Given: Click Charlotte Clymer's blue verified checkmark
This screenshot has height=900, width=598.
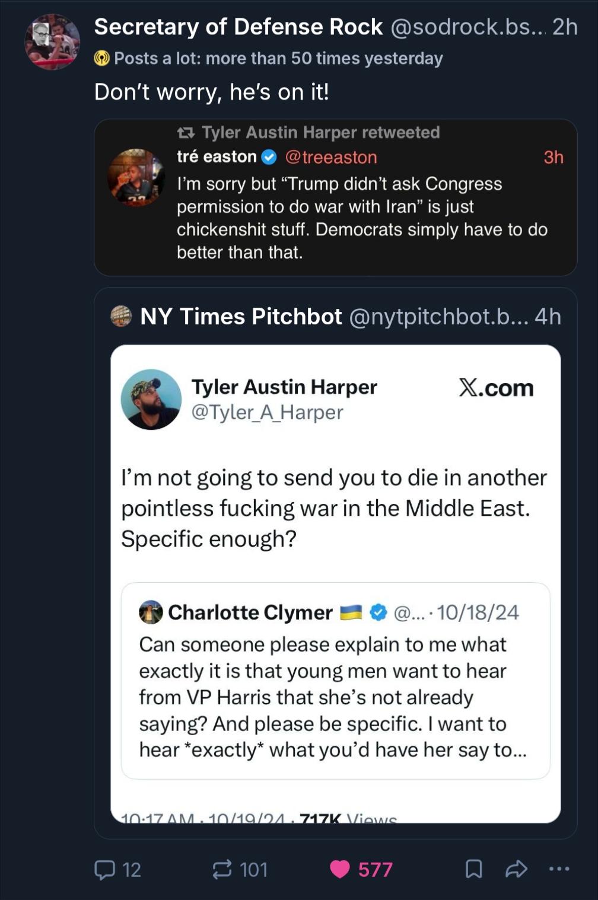Looking at the screenshot, I should pos(378,612).
